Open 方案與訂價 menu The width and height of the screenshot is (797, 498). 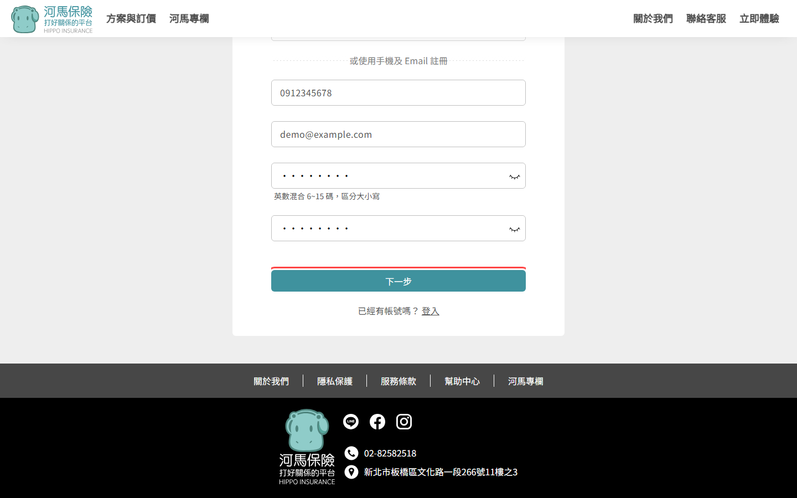pyautogui.click(x=131, y=19)
